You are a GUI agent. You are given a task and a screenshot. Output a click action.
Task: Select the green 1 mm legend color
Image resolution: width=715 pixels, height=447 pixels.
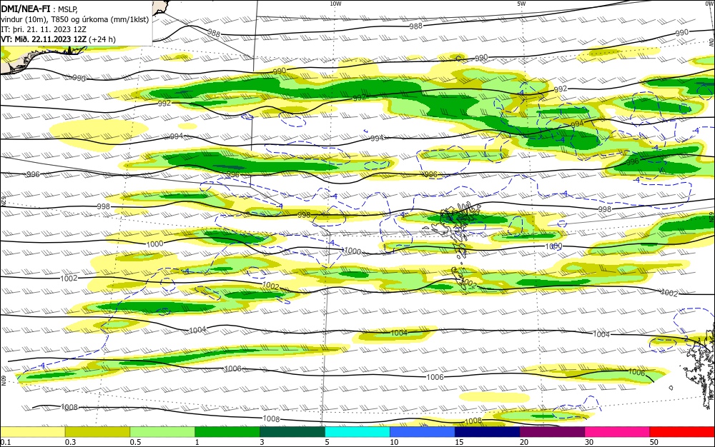pos(227,432)
